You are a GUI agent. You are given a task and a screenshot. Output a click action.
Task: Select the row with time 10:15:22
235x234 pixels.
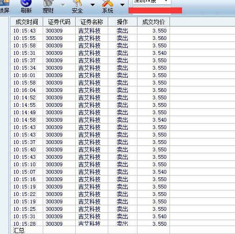coord(123,194)
